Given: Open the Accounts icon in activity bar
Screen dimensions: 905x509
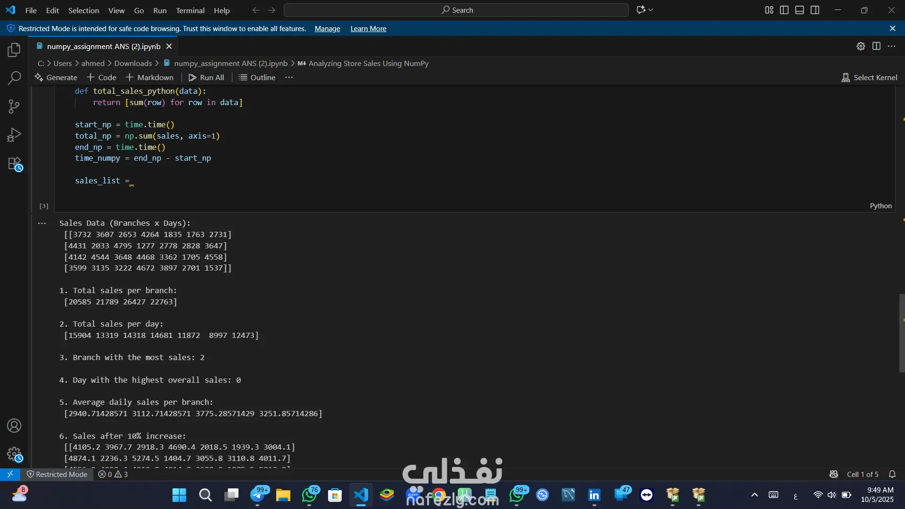Looking at the screenshot, I should click(14, 426).
